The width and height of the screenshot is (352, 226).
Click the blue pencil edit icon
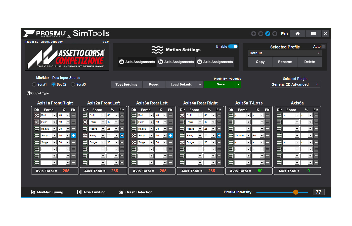(268, 34)
